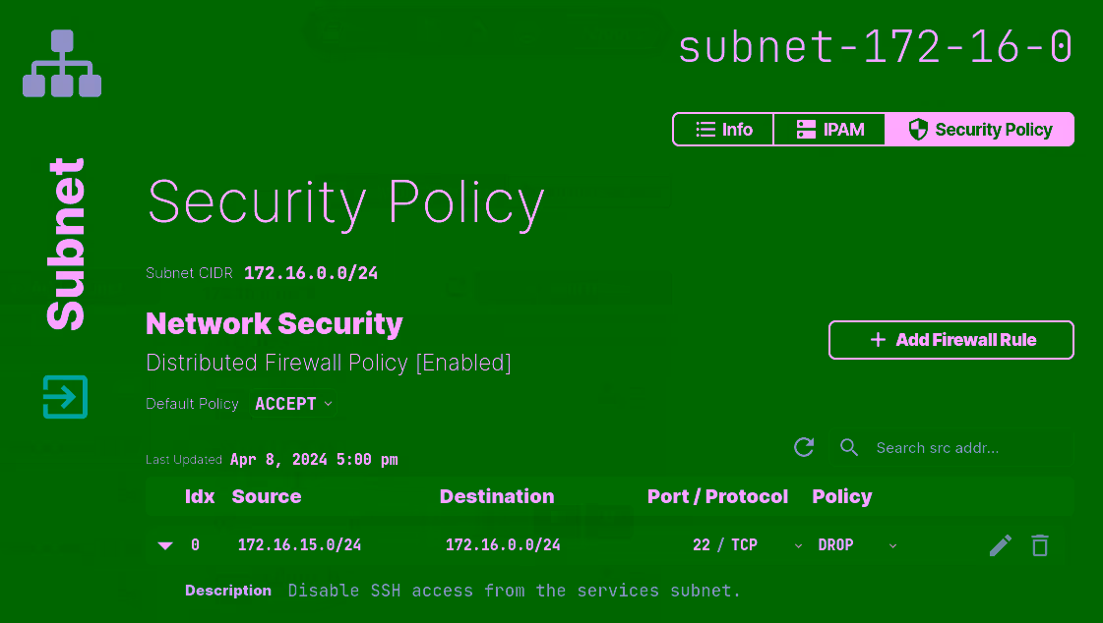Click the network topology logo icon
The width and height of the screenshot is (1103, 623).
pyautogui.click(x=61, y=61)
